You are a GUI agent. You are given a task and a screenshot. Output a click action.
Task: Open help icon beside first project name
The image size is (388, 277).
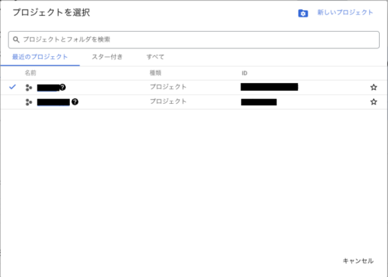click(x=63, y=87)
